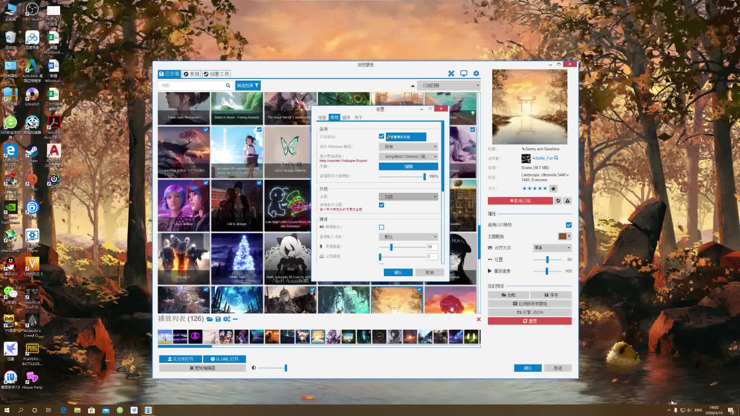Open sort-by subscription date dropdown
The height and width of the screenshot is (416, 740).
pos(449,86)
